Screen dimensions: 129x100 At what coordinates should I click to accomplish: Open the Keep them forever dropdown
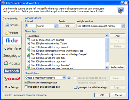click(x=106, y=83)
